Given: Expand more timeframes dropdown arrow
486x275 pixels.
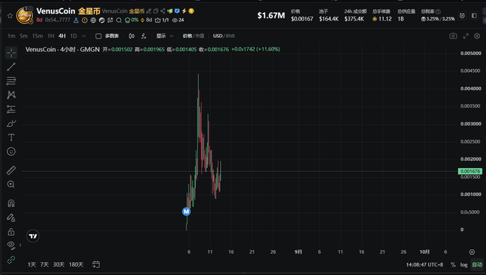Looking at the screenshot, I should tap(84, 36).
